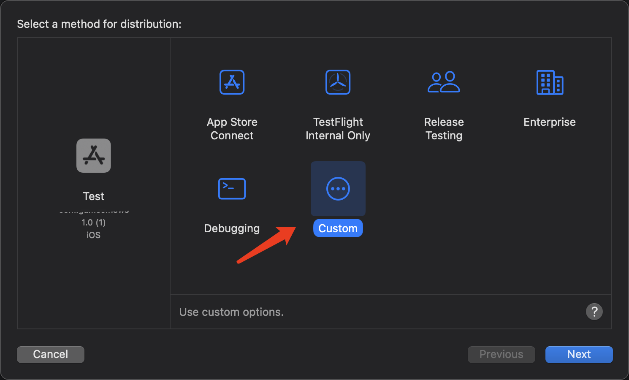The image size is (629, 380).
Task: Choose the Debugging terminal icon
Action: pyautogui.click(x=232, y=189)
